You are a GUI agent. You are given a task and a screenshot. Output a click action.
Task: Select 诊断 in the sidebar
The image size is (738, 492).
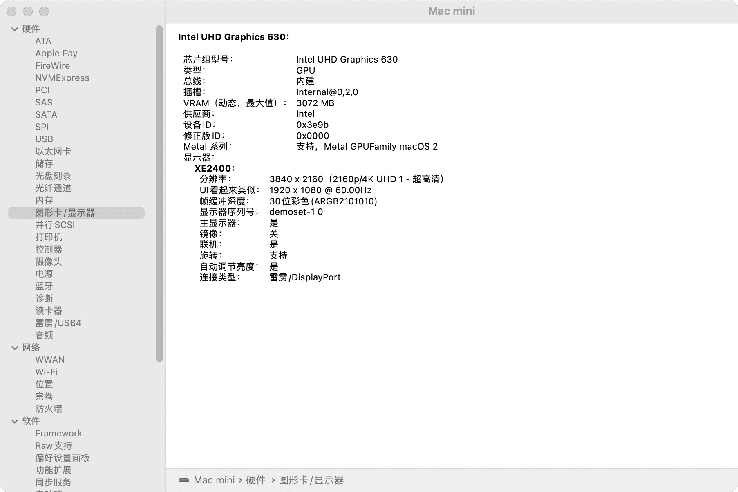click(44, 299)
